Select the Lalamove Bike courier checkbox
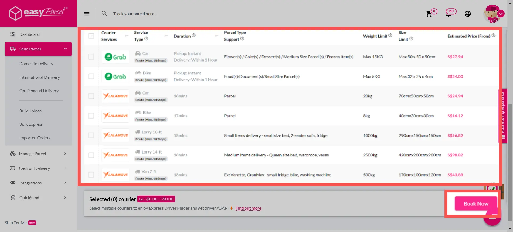513x232 pixels. [91, 116]
